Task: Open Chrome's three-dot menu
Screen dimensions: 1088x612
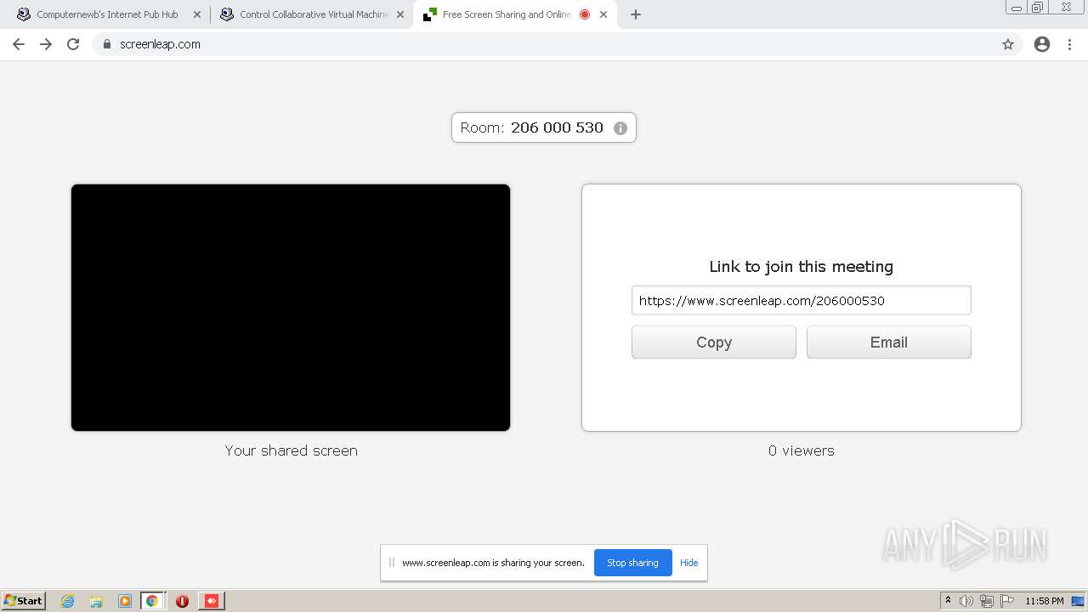Action: click(1070, 44)
